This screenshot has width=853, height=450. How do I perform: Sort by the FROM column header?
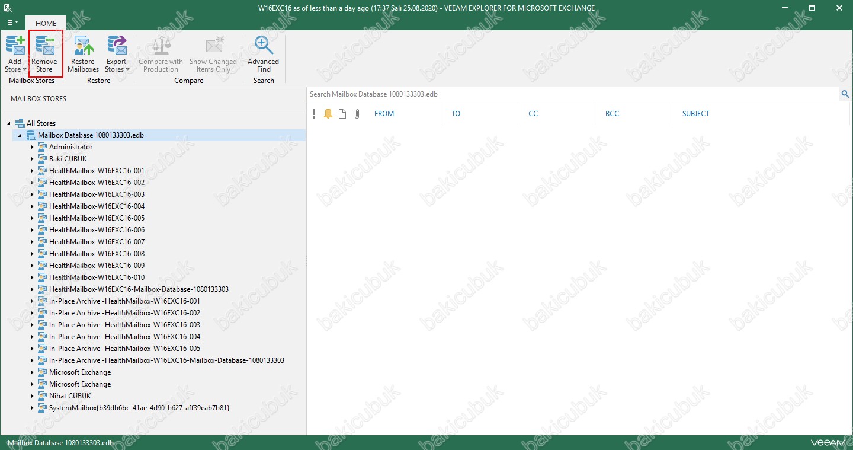pyautogui.click(x=384, y=114)
